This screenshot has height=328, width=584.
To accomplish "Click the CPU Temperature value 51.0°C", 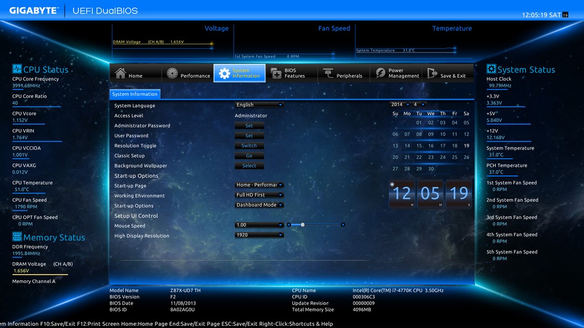I will (x=22, y=189).
